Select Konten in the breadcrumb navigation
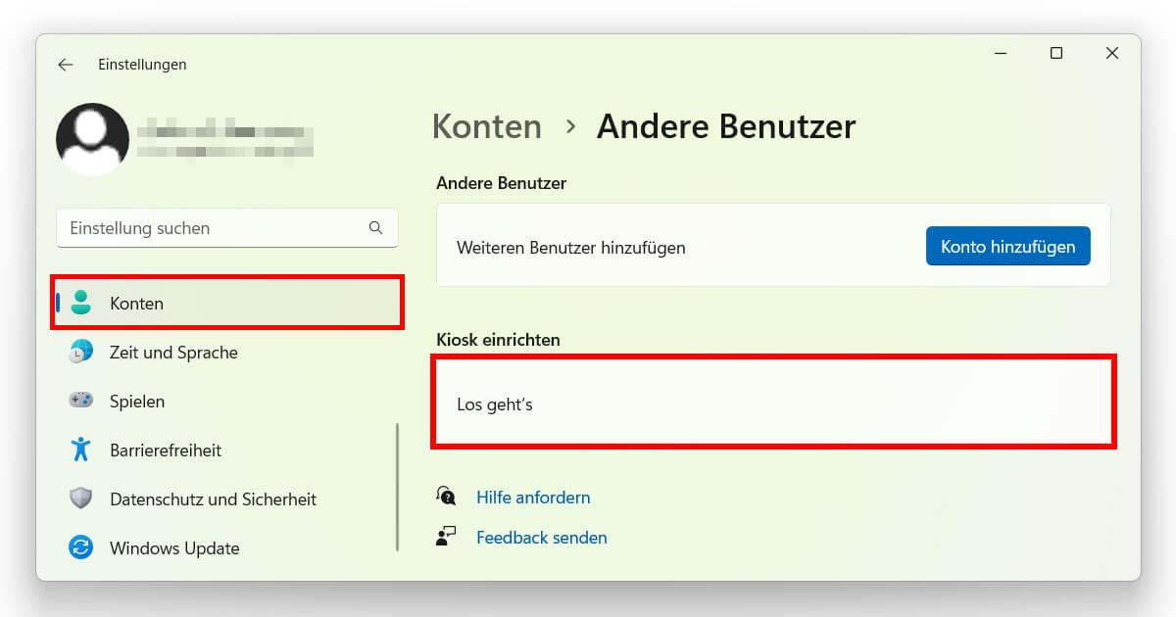1176x617 pixels. [x=486, y=126]
